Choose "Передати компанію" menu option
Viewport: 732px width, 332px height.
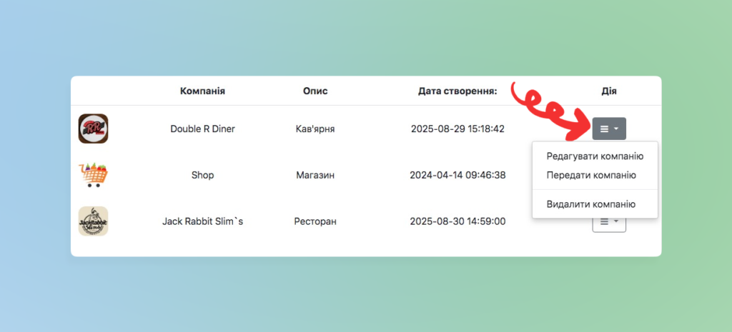(590, 175)
